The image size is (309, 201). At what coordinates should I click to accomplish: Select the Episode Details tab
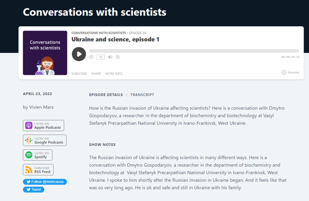pyautogui.click(x=106, y=95)
